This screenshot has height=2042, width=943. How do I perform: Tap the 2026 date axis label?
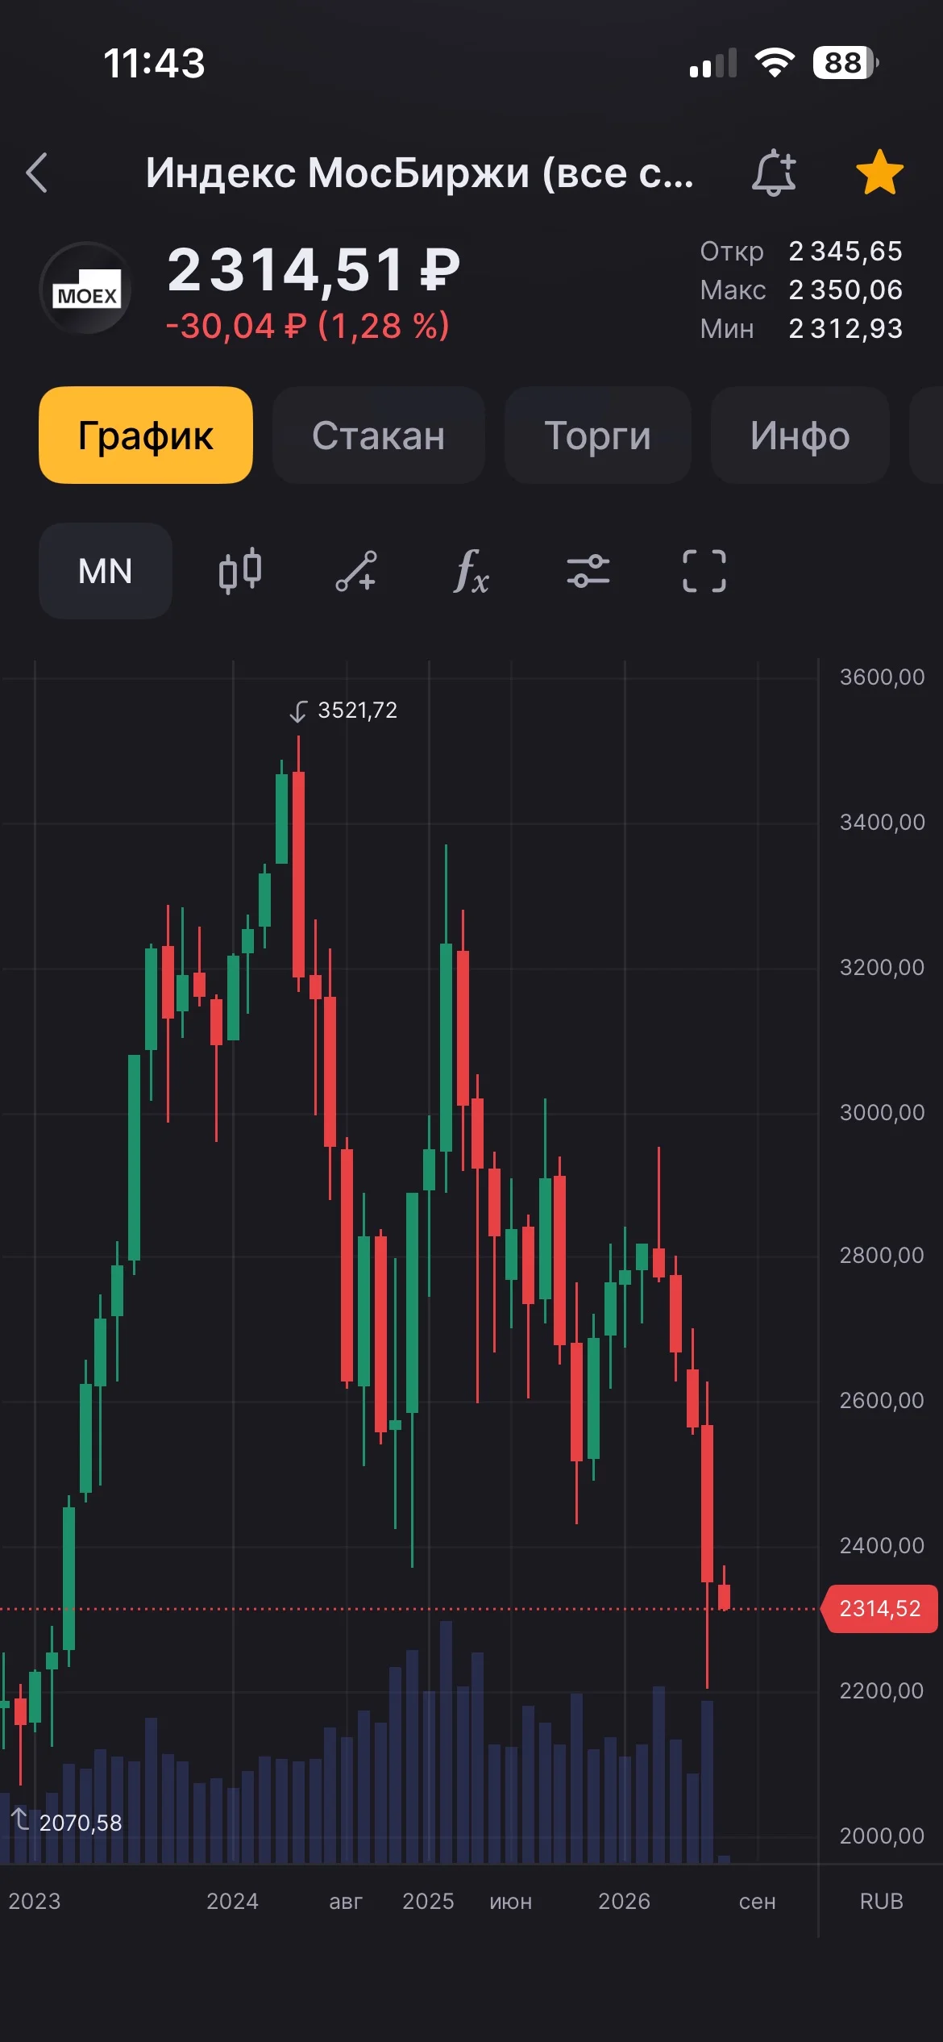tap(624, 1902)
